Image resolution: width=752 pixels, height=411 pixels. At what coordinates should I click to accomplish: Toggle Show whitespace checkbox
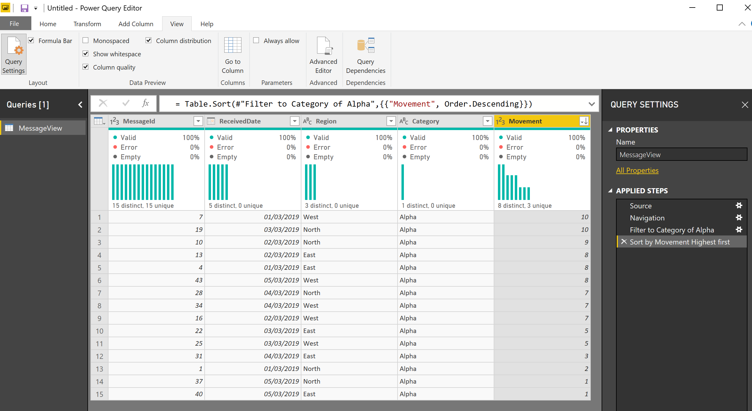(86, 54)
